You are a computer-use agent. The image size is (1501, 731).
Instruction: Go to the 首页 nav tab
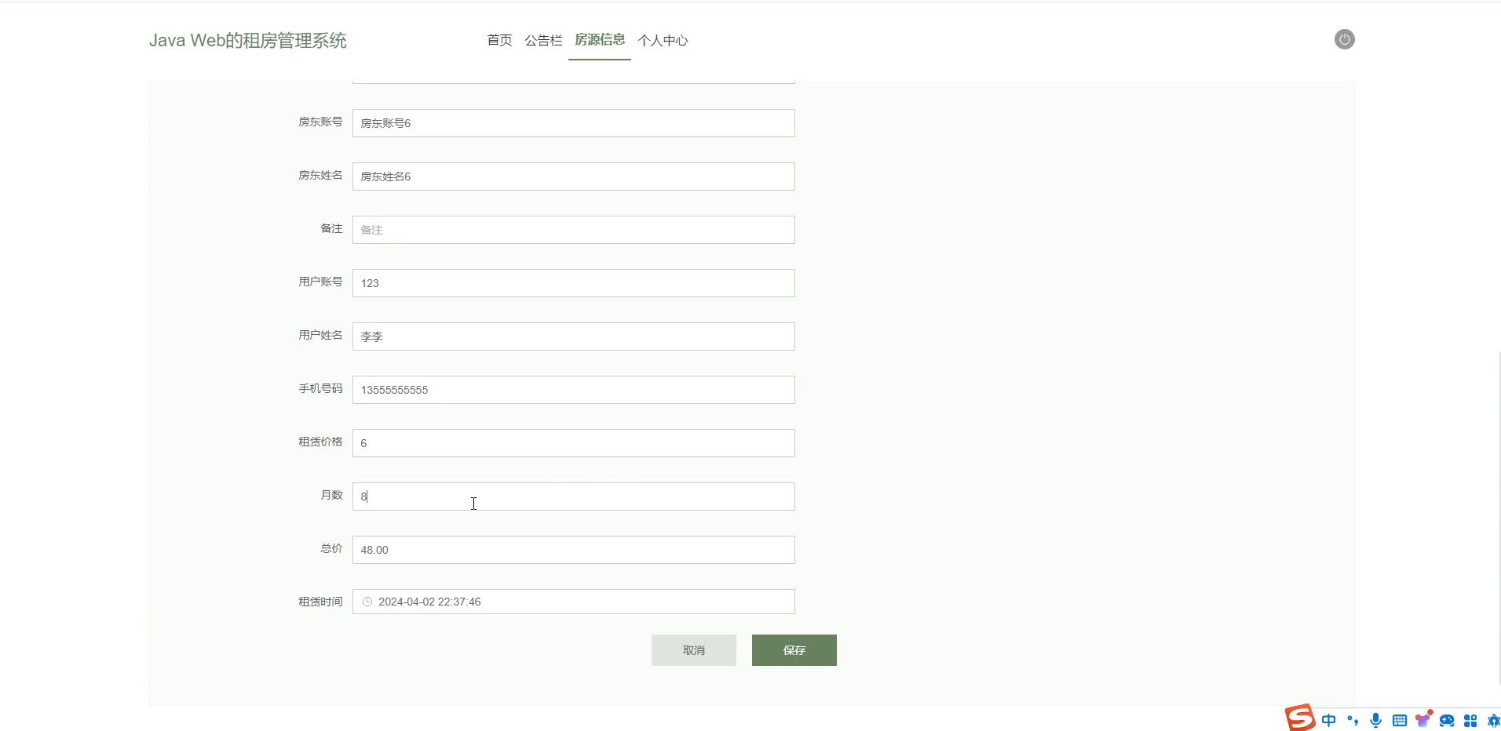coord(499,40)
